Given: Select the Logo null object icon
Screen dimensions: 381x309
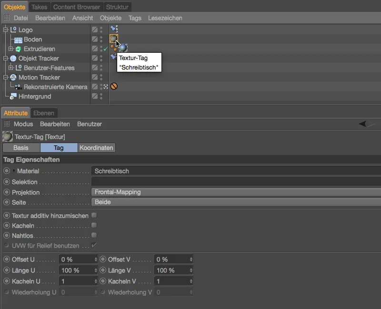Looking at the screenshot, I should pos(13,30).
